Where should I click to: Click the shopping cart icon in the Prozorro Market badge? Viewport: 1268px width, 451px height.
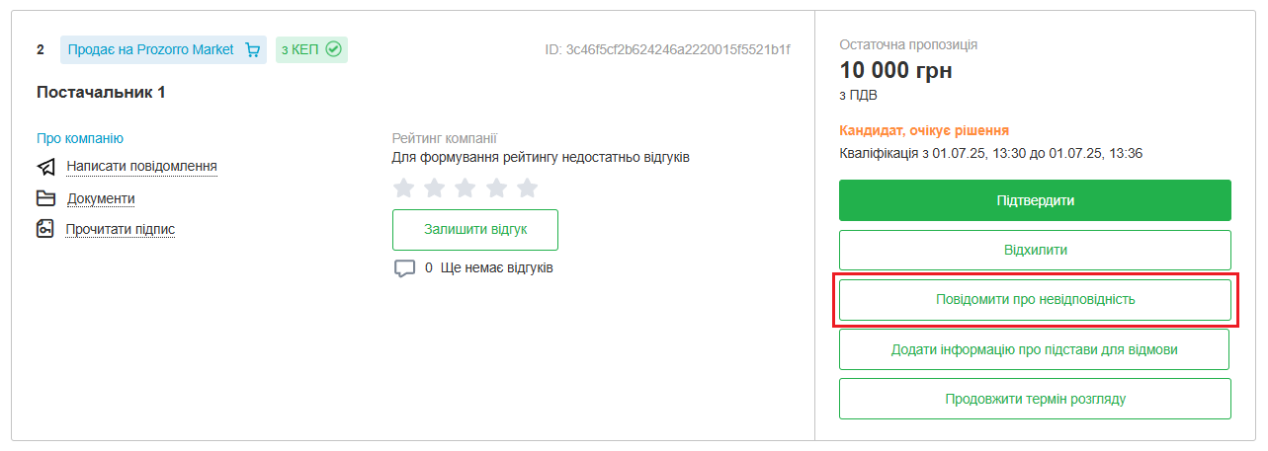(252, 49)
